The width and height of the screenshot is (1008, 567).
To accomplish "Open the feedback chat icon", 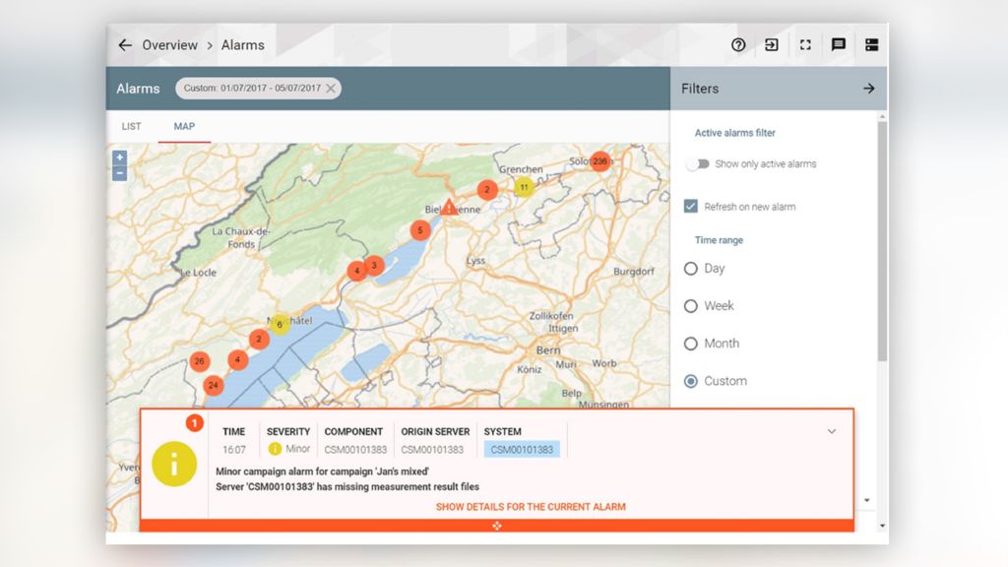I will click(x=839, y=44).
